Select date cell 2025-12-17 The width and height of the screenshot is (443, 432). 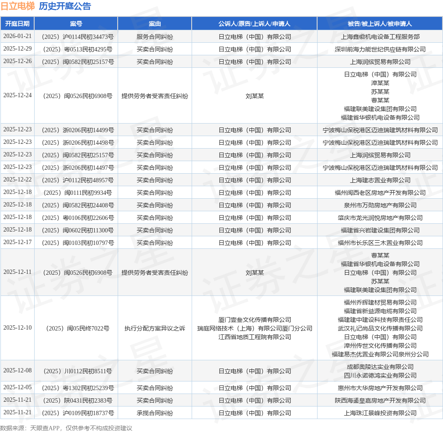coord(17,242)
